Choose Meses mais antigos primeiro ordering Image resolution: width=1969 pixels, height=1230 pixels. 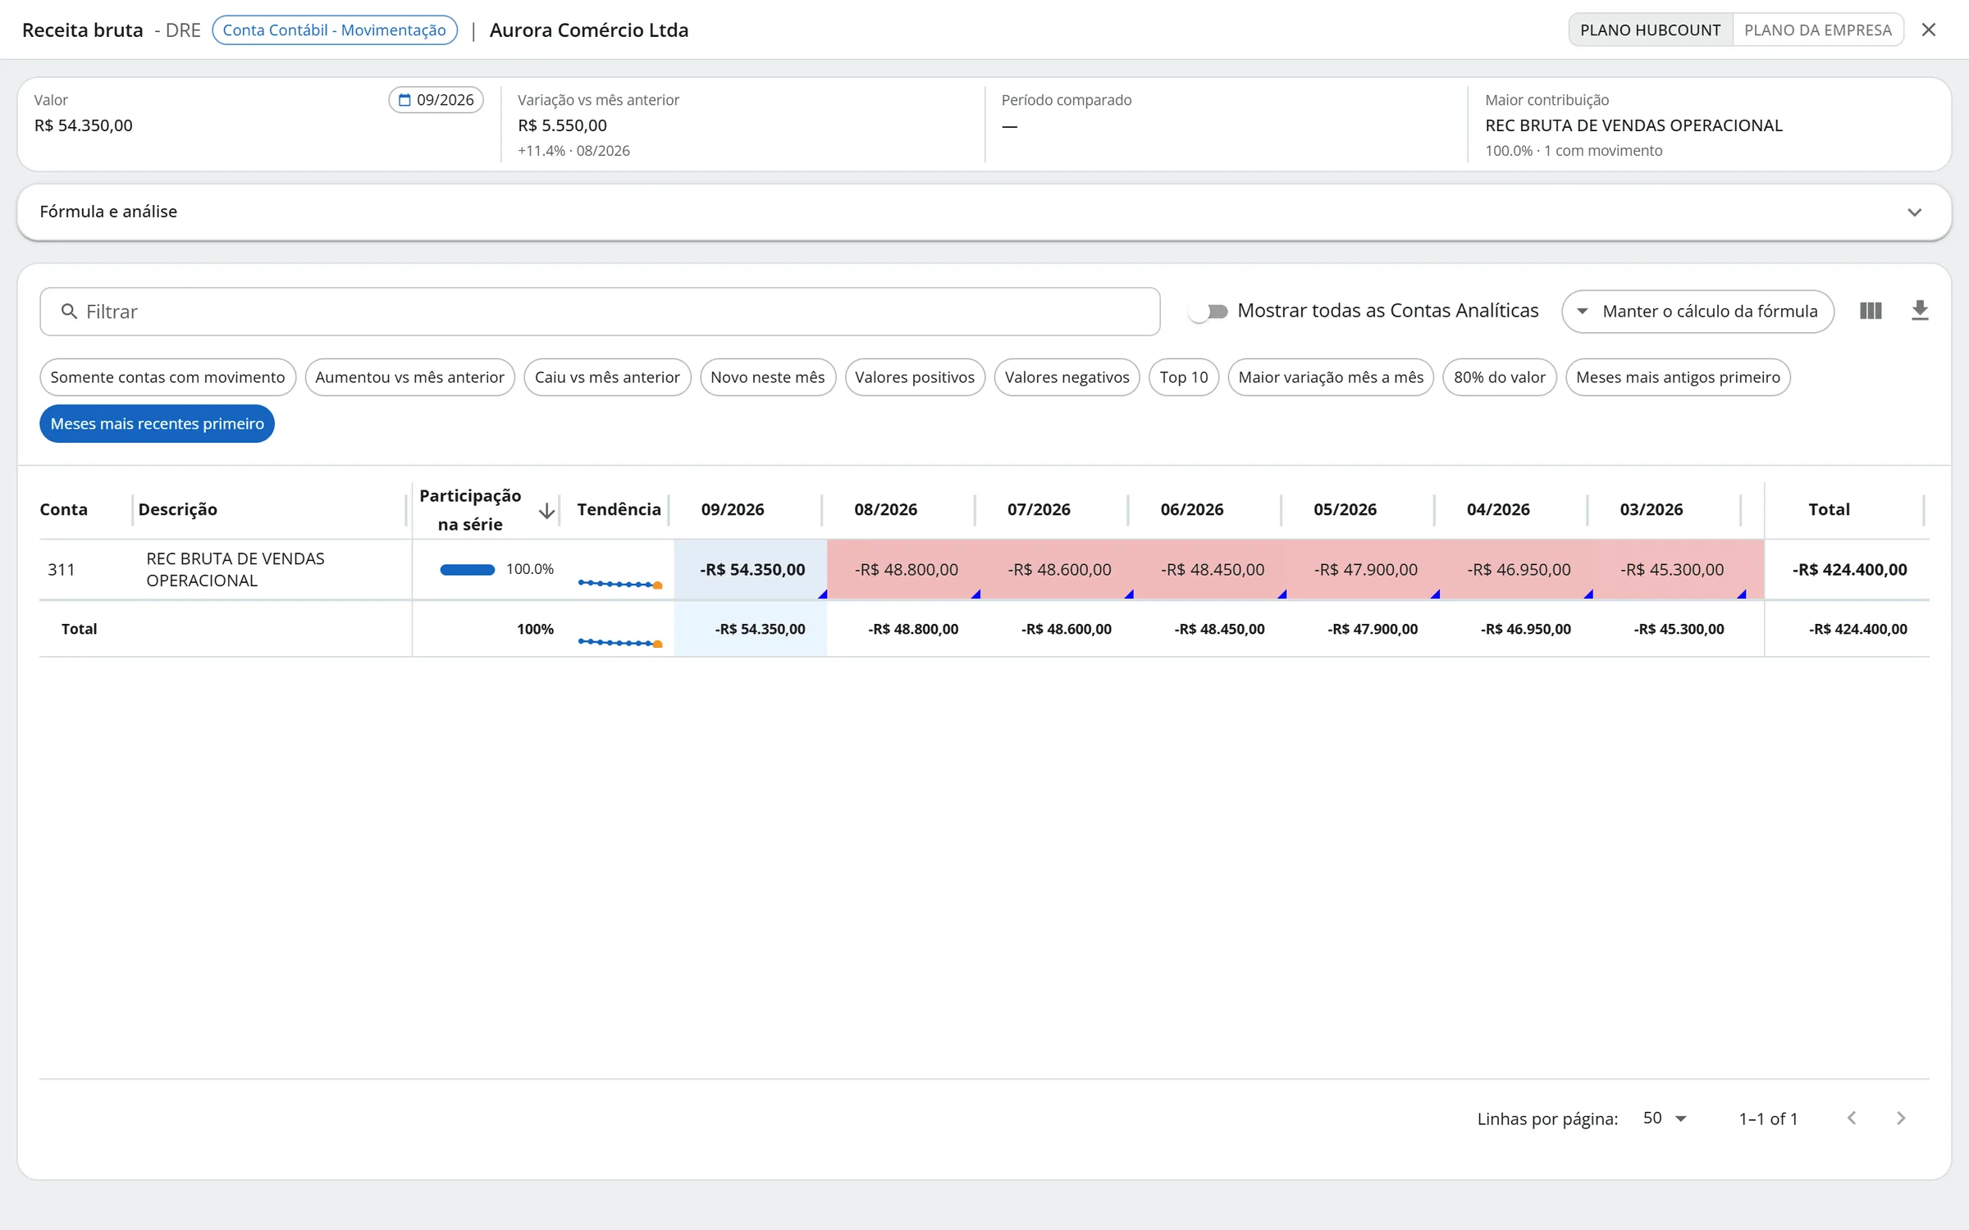(x=1678, y=377)
